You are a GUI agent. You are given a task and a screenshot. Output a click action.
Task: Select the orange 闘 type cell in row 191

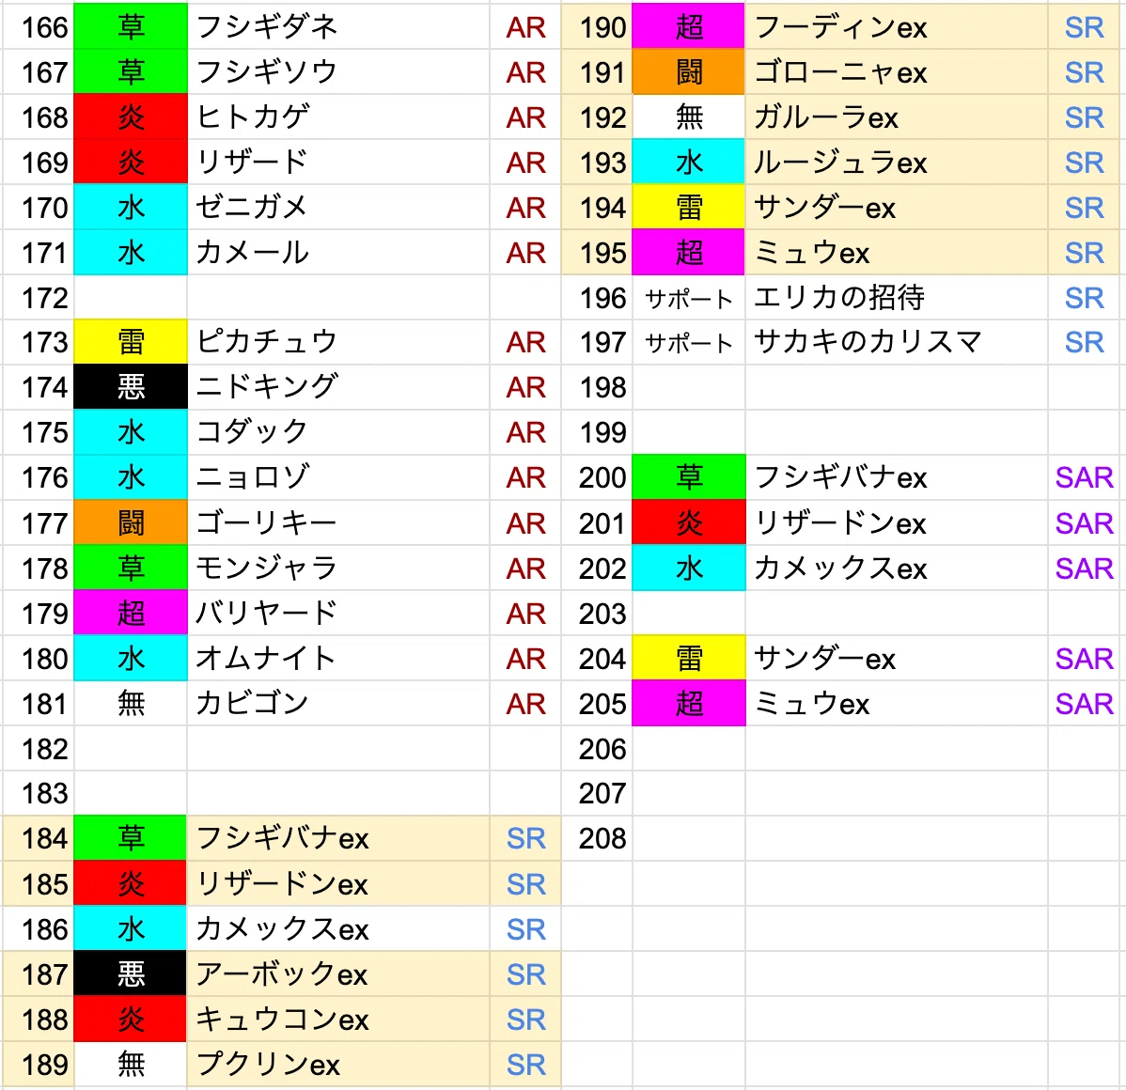[x=689, y=71]
